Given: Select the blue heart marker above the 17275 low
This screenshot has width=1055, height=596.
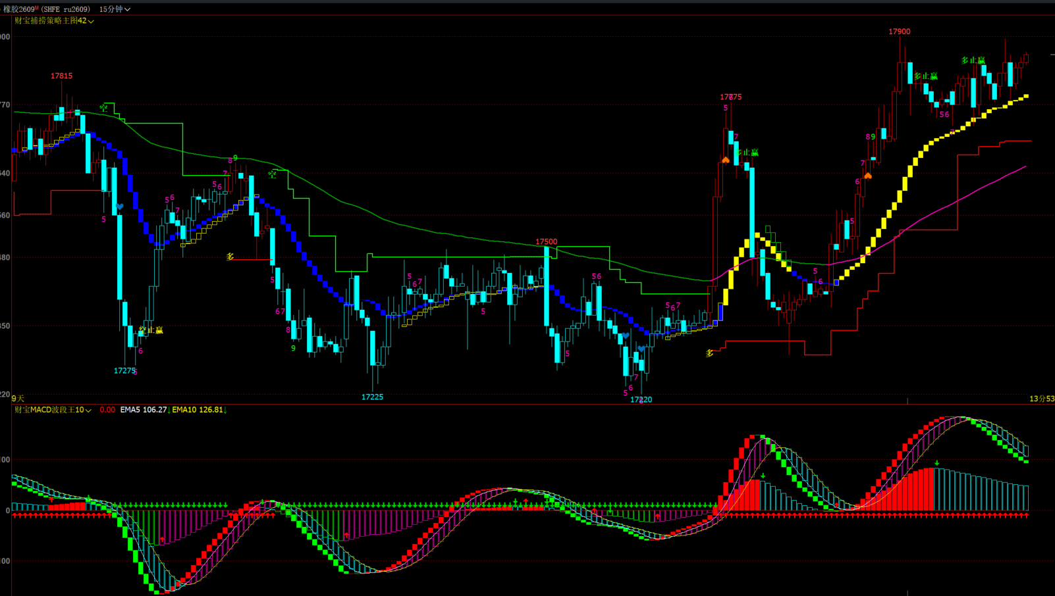Looking at the screenshot, I should pyautogui.click(x=119, y=207).
